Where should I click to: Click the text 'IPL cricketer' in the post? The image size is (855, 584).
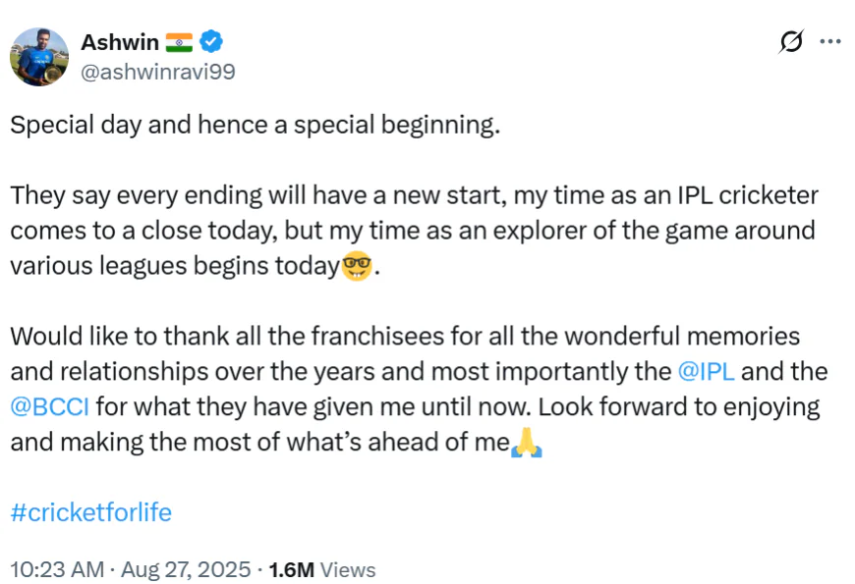pyautogui.click(x=748, y=195)
